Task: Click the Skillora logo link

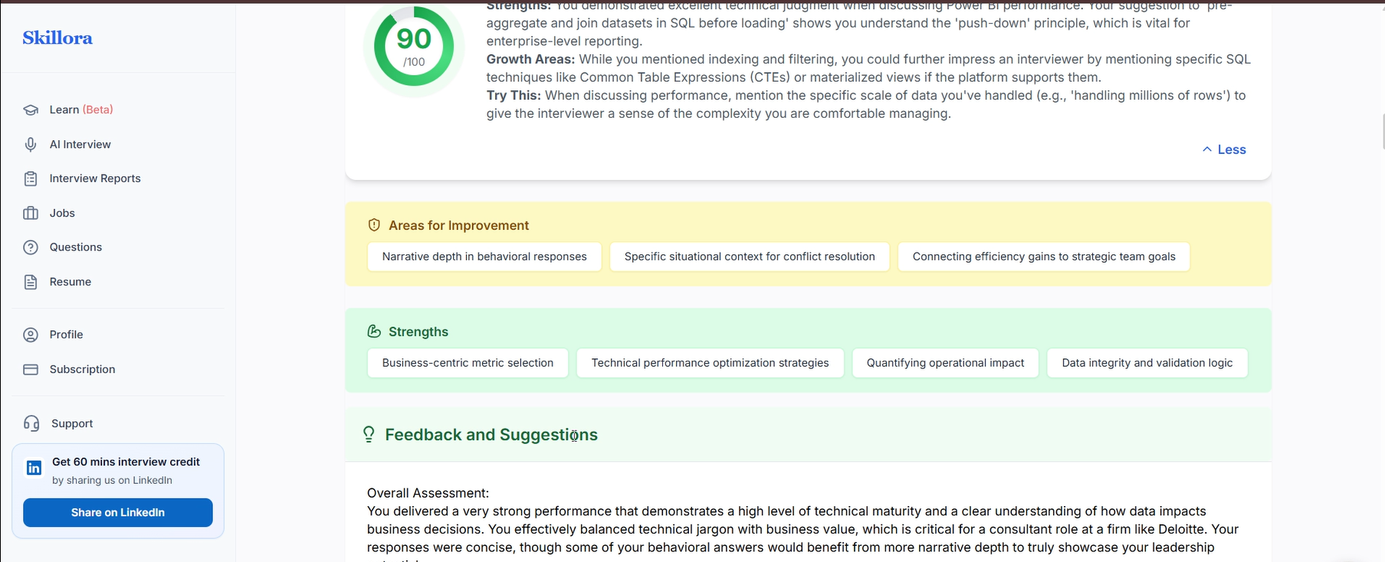Action: (x=57, y=38)
